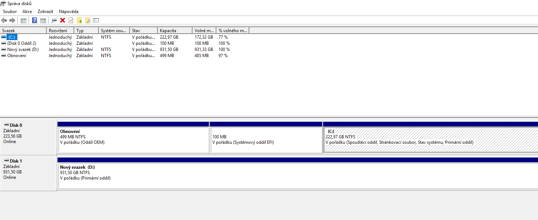Open the Akce menu
The width and height of the screenshot is (538, 220).
tap(27, 12)
